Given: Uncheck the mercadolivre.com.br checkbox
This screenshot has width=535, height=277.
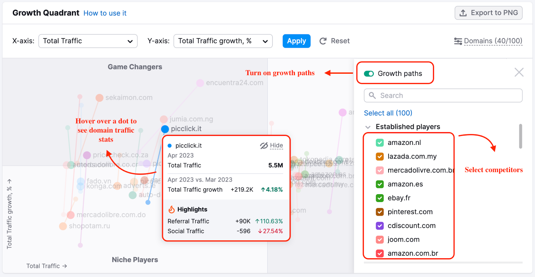Looking at the screenshot, I should coord(380,171).
